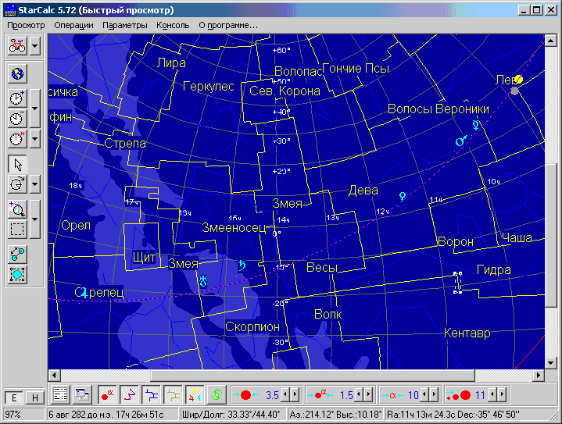
Task: Click the green spiral icon in bottom toolbar
Action: click(218, 394)
